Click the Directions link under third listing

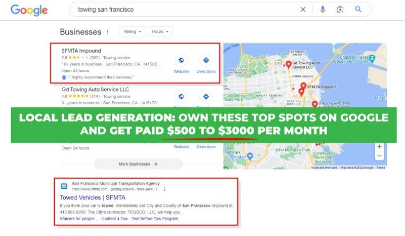(x=206, y=146)
